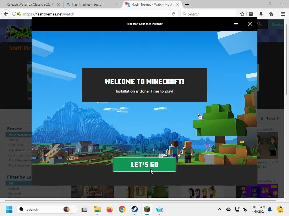Select Latest in the Browse list
This screenshot has width=289, height=216.
(13, 140)
